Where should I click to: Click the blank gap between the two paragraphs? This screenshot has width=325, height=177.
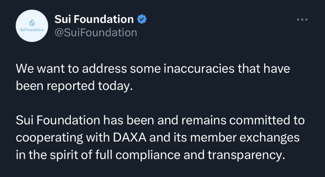[x=160, y=103]
